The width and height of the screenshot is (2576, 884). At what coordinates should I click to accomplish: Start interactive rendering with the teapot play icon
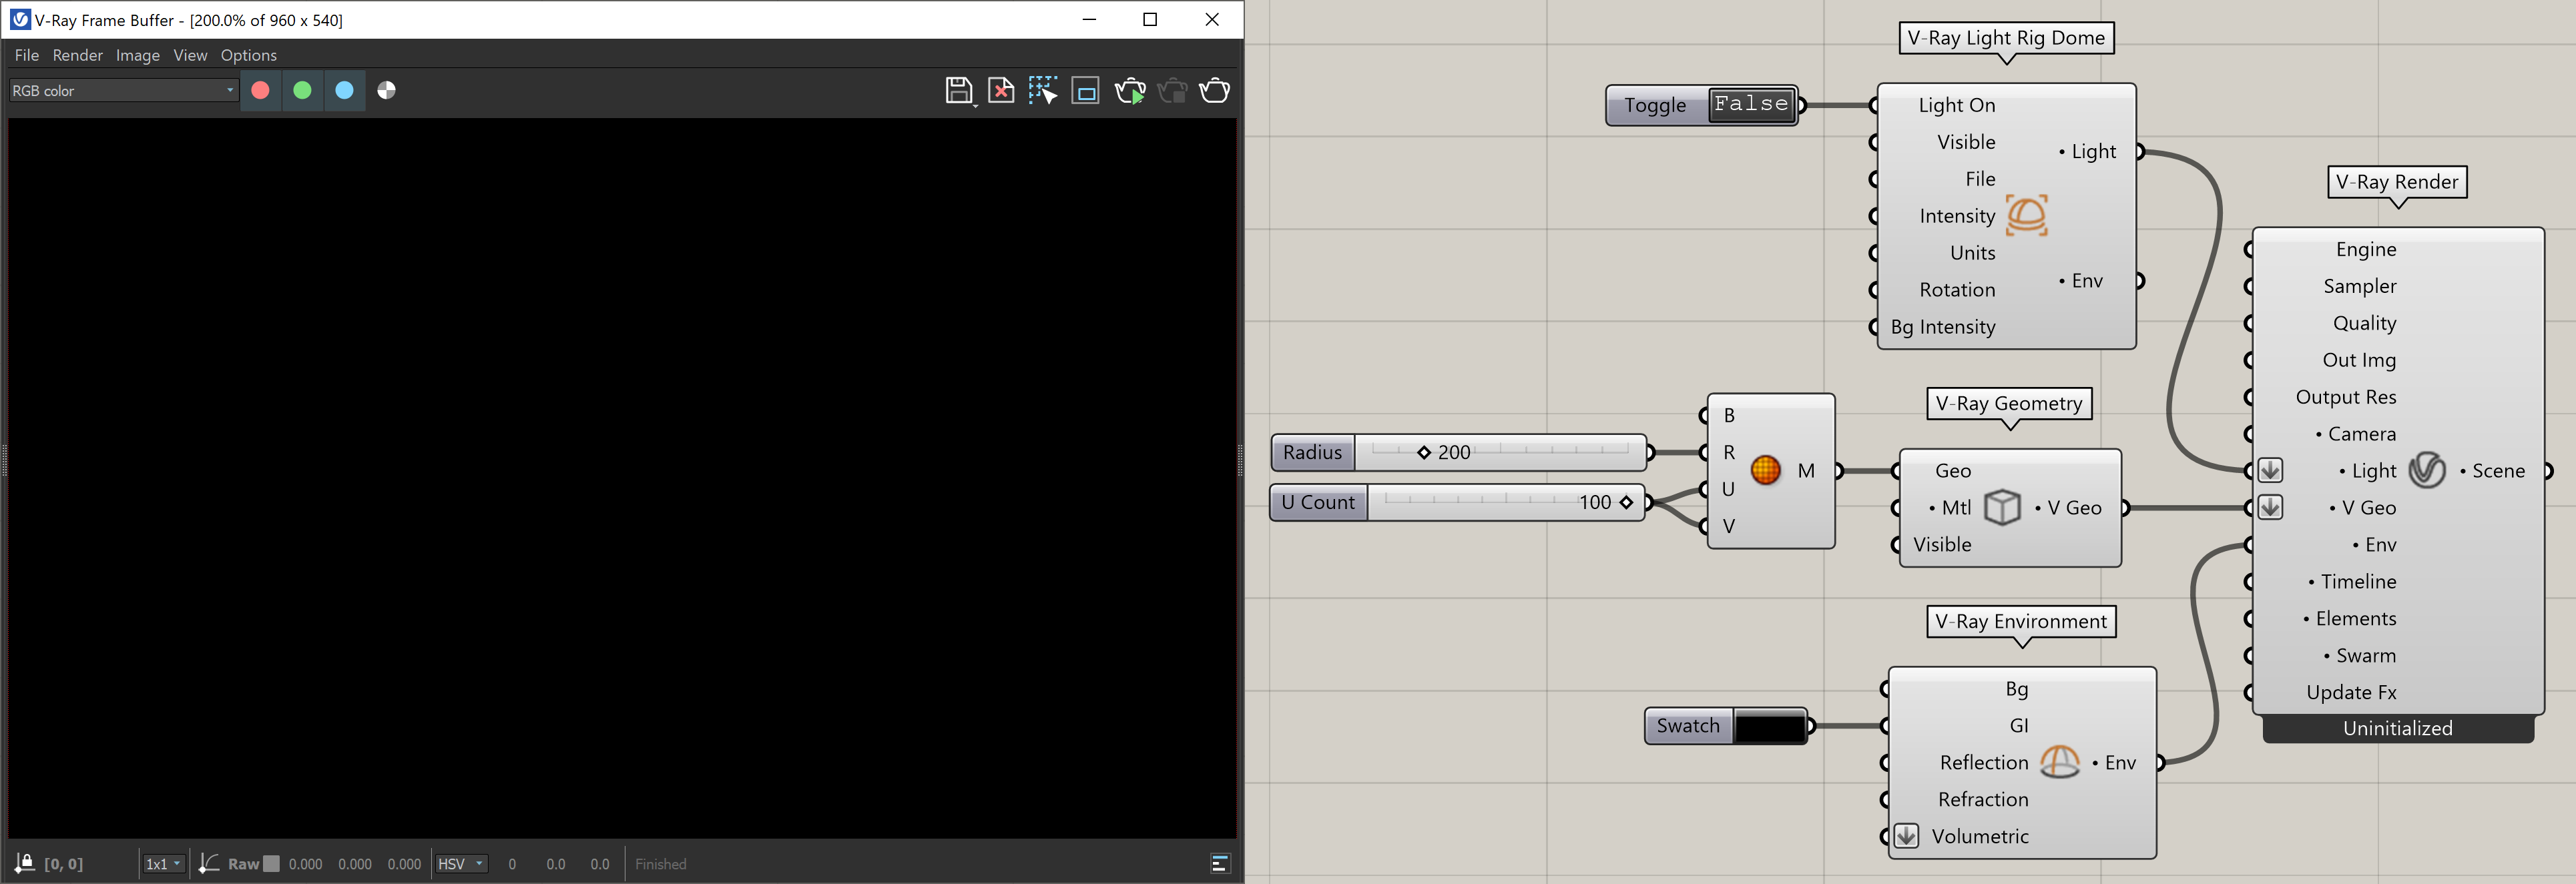click(1130, 91)
